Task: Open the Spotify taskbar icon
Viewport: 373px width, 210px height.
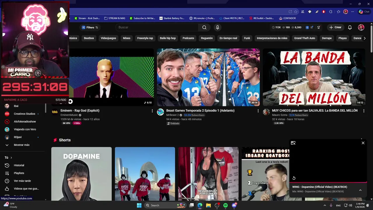Action: (226, 205)
